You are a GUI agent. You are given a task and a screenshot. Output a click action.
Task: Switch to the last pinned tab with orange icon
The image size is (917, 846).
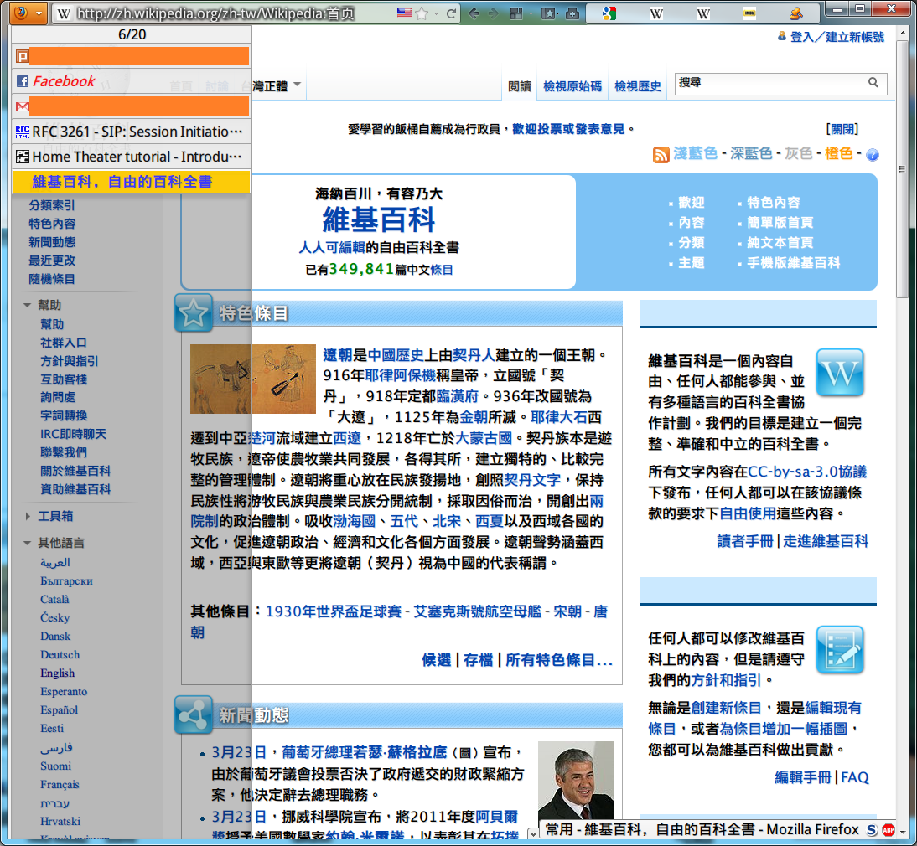[x=796, y=13]
